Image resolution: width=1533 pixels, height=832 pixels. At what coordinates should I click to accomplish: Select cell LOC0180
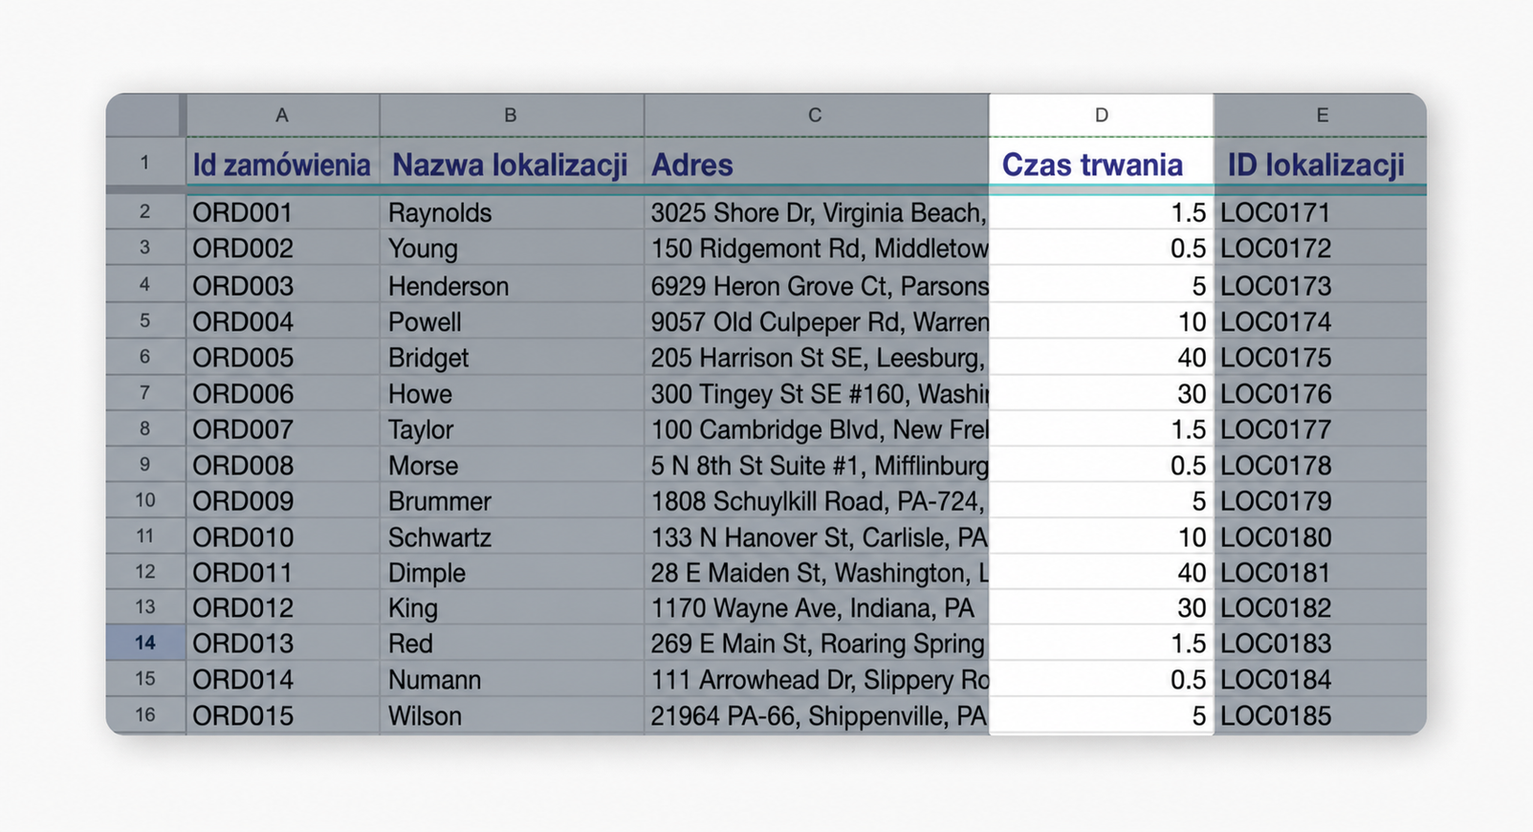click(x=1321, y=536)
